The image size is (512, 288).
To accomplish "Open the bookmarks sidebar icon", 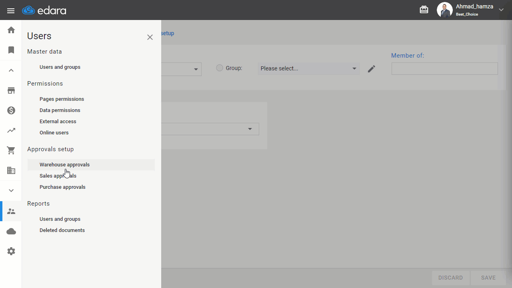I will click(11, 50).
